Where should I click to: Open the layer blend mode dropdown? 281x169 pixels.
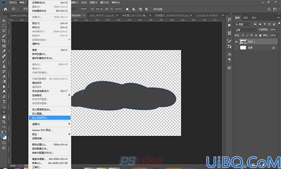click(246, 30)
